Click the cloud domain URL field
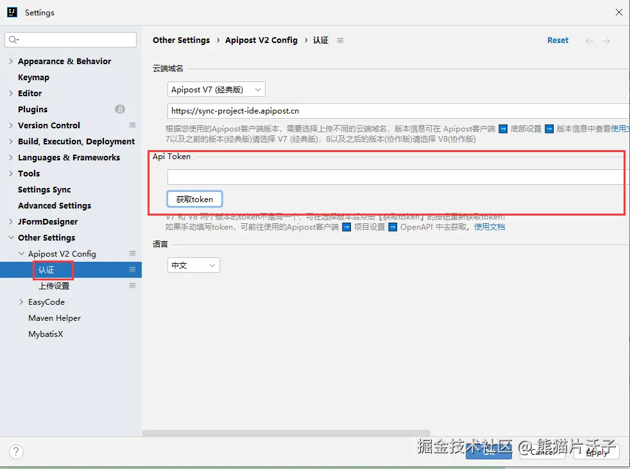The height and width of the screenshot is (469, 630). point(398,111)
